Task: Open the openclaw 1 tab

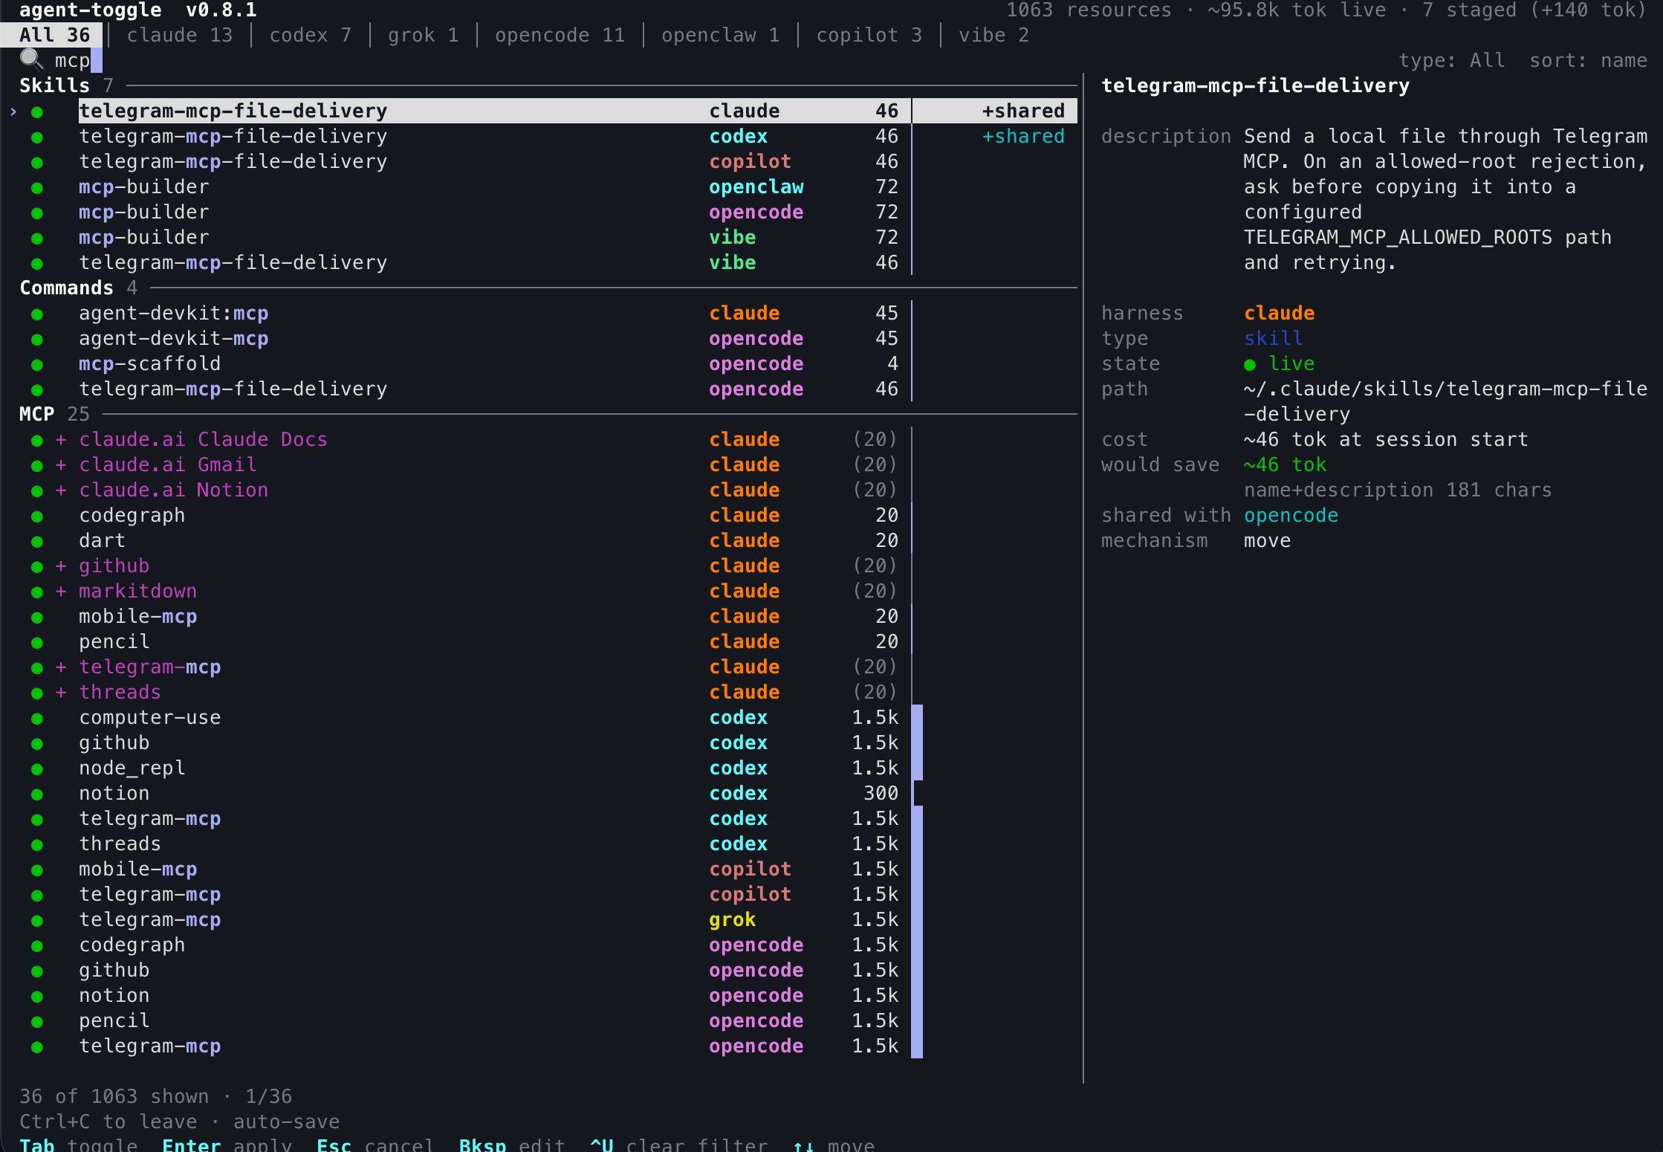Action: coord(721,35)
